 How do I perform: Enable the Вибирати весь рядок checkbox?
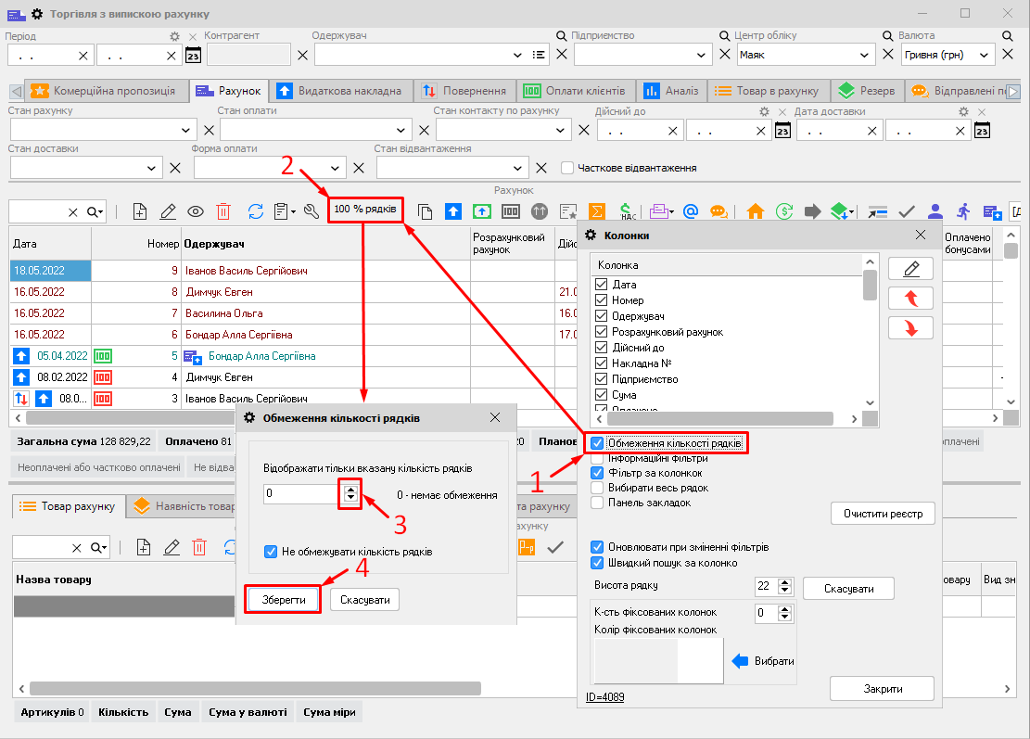point(598,488)
